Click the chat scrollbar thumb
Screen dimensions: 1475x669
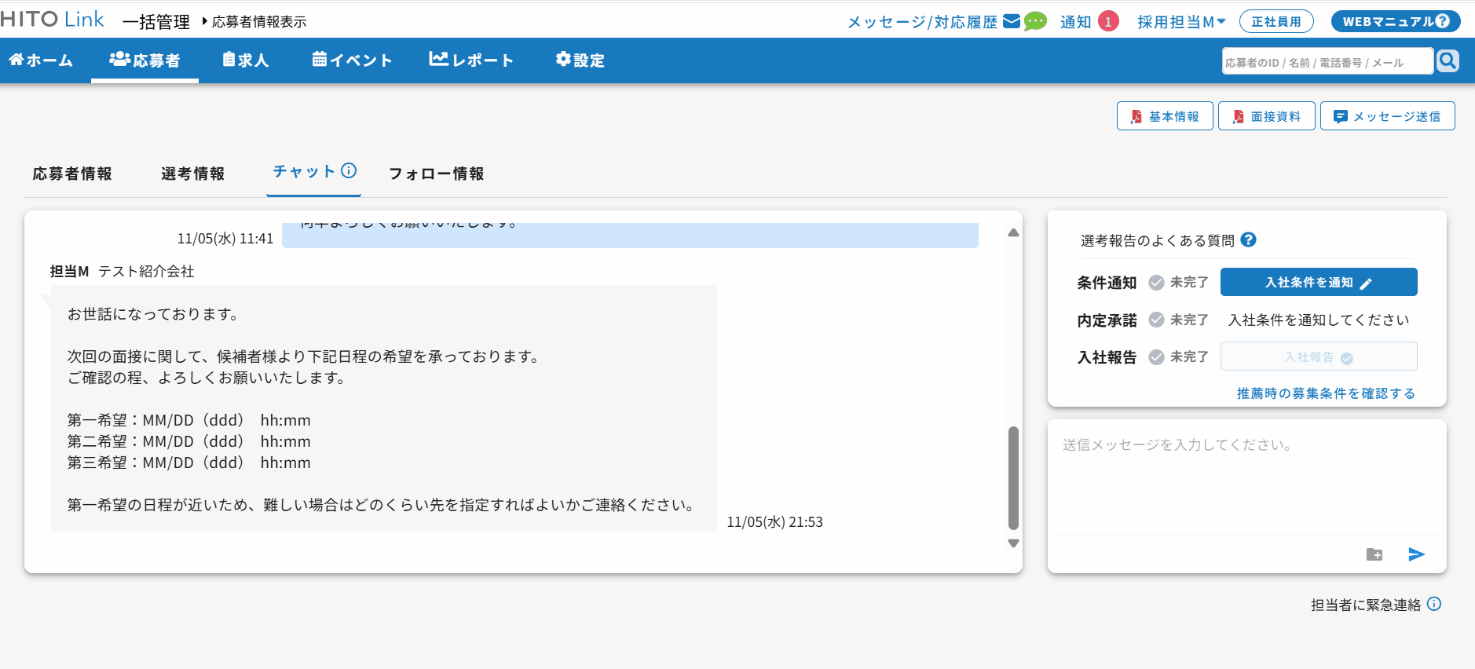1013,478
